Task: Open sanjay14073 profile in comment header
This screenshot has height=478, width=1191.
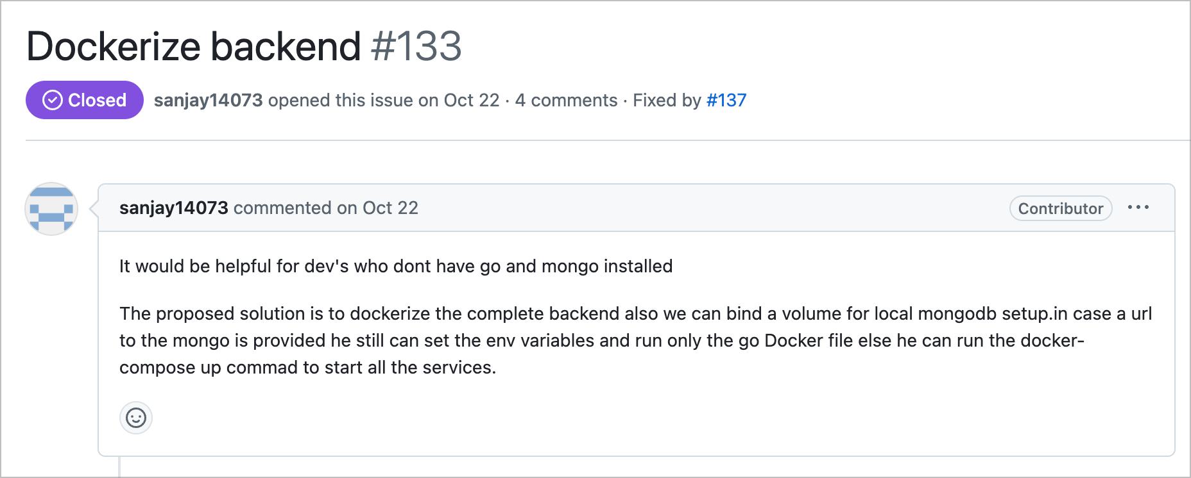Action: (x=173, y=208)
